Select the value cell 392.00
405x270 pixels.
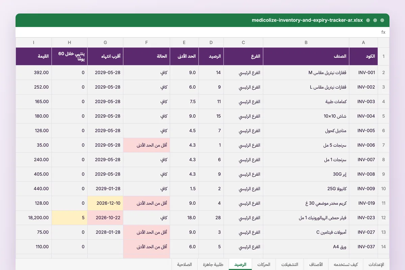(x=34, y=73)
